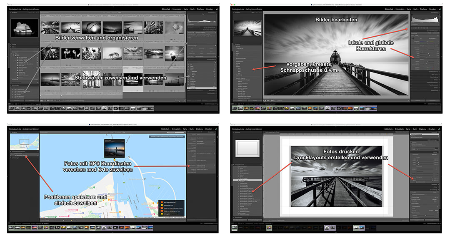Screen dimensions: 450x236
Task: Open Karte module tab in Print window
Action: 408,129
